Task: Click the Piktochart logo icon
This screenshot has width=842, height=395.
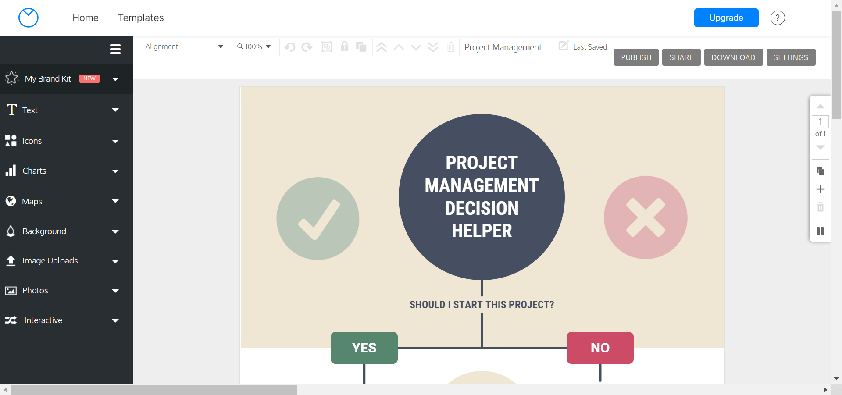Action: (29, 18)
